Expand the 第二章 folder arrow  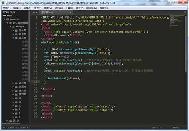click(13, 83)
